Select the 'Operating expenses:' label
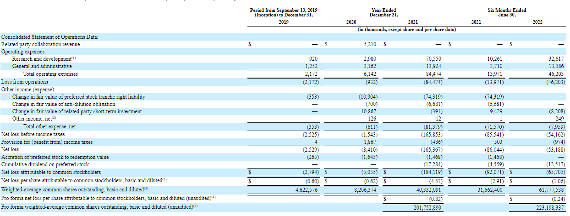The image size is (570, 216). [x=23, y=52]
